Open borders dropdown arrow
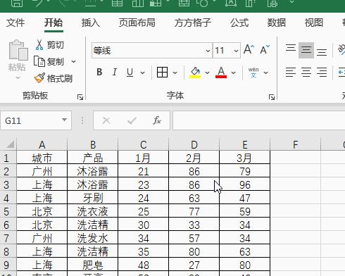 [x=175, y=73]
